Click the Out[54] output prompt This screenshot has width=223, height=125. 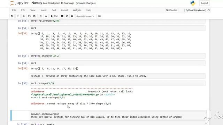tap(23, 68)
